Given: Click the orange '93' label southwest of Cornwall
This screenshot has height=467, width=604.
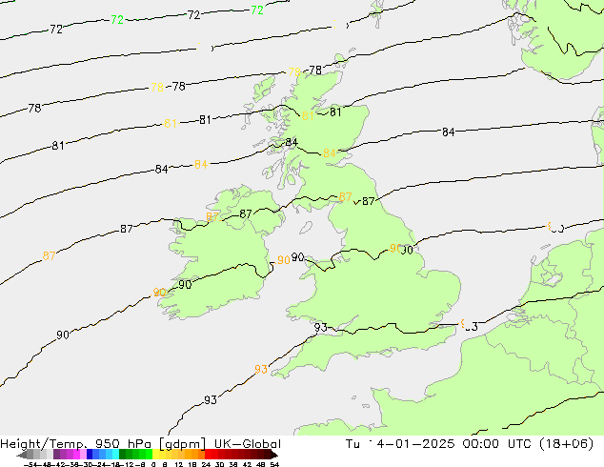Looking at the screenshot, I should pos(261,369).
